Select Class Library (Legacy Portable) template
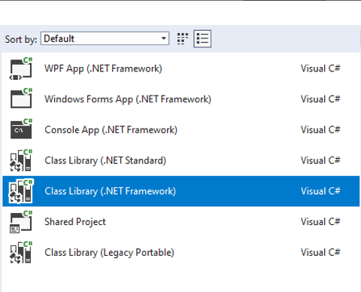This screenshot has height=292, width=361. tap(109, 252)
